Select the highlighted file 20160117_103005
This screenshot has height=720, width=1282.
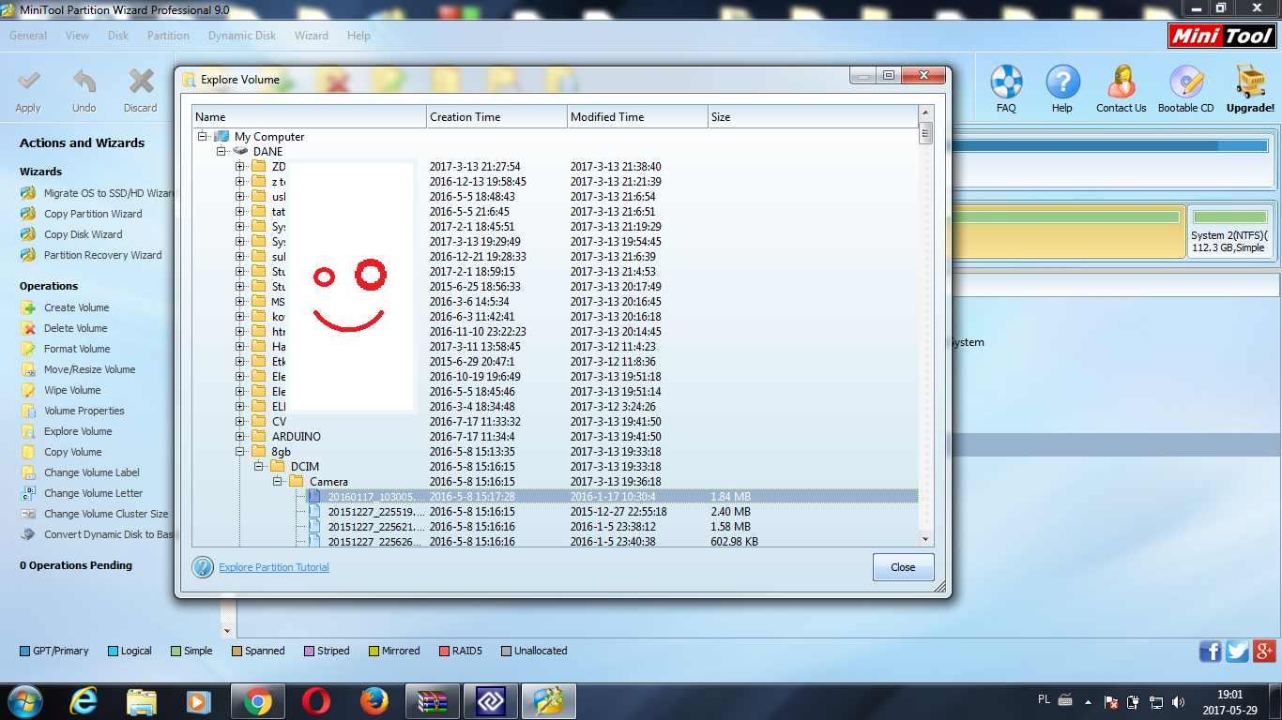coord(375,497)
